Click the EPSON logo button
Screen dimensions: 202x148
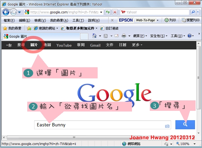click(x=126, y=20)
